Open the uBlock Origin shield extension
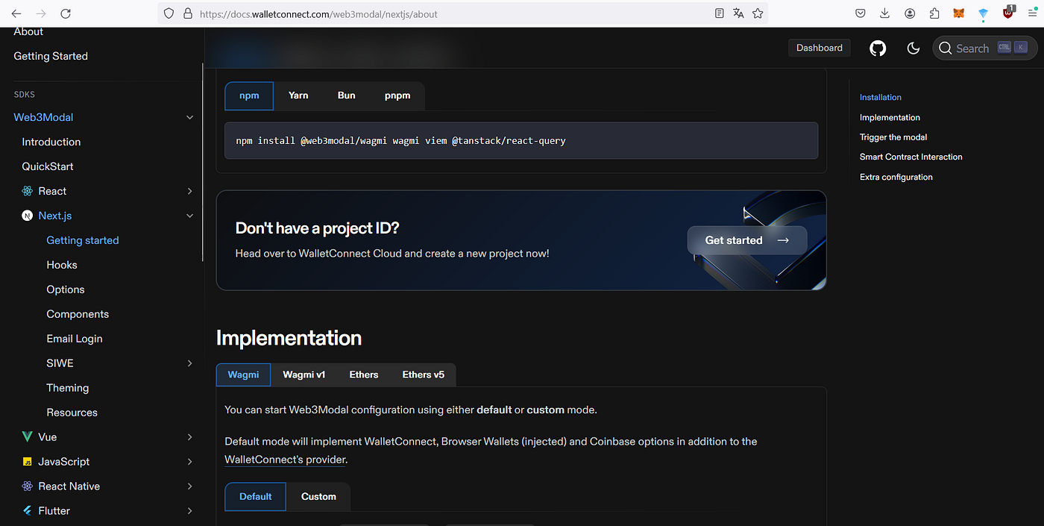This screenshot has height=526, width=1044. coord(1009,12)
